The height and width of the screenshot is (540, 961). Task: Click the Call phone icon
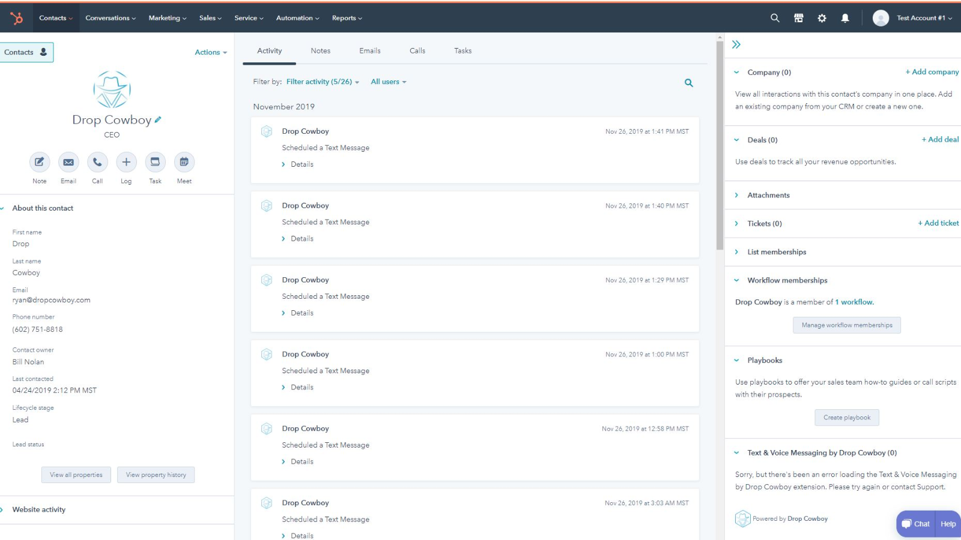(97, 162)
